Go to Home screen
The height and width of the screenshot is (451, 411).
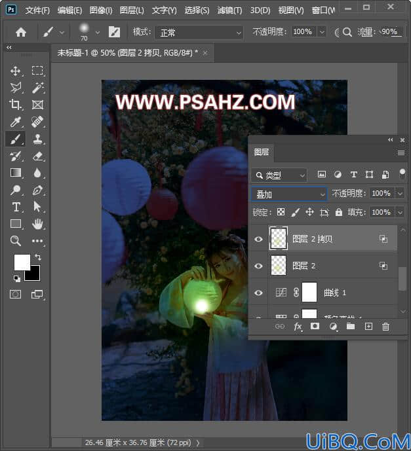21,32
